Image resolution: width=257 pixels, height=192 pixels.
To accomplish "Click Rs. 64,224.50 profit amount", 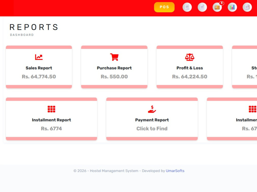I will [x=190, y=77].
